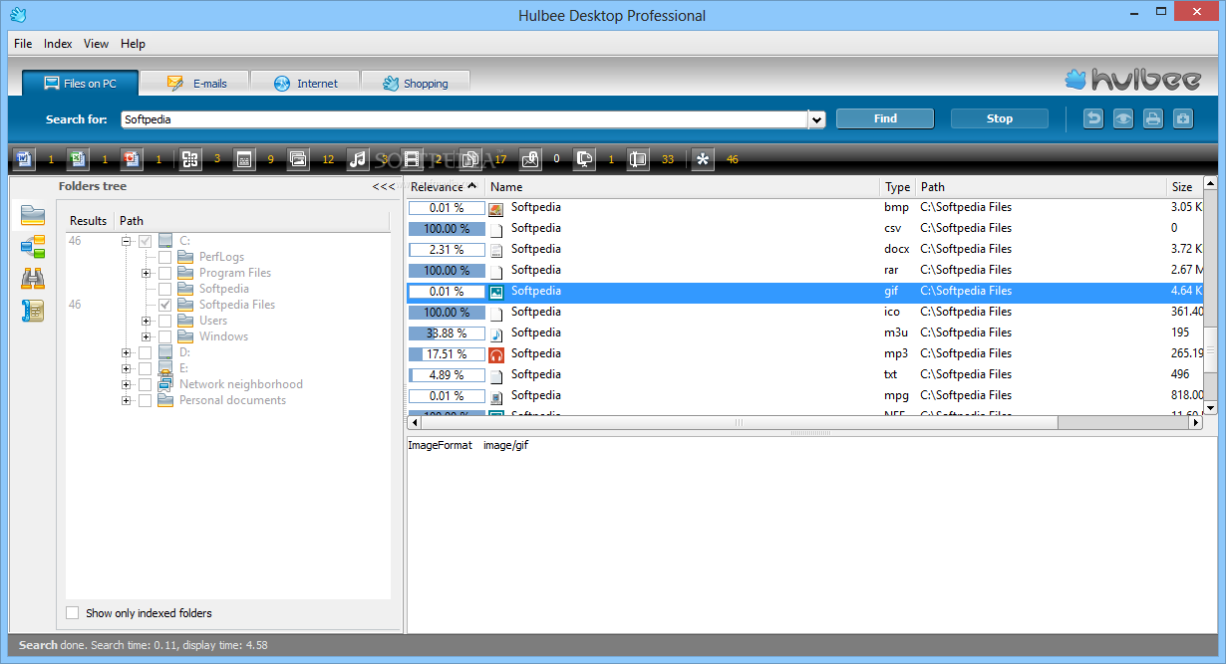The image size is (1226, 664).
Task: Expand the Personal documents node
Action: [127, 400]
